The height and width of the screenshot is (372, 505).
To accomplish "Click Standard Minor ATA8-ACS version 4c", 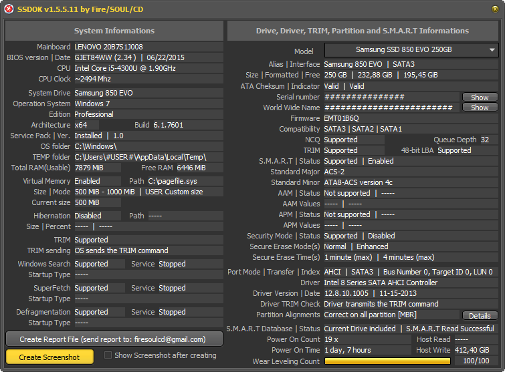I will (358, 182).
